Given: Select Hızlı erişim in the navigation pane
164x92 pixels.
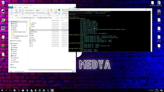Looking at the screenshot, I should [x=15, y=22].
